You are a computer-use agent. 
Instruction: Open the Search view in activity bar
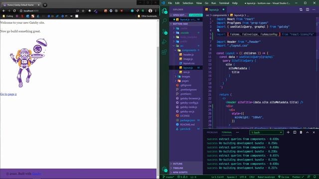point(164,21)
